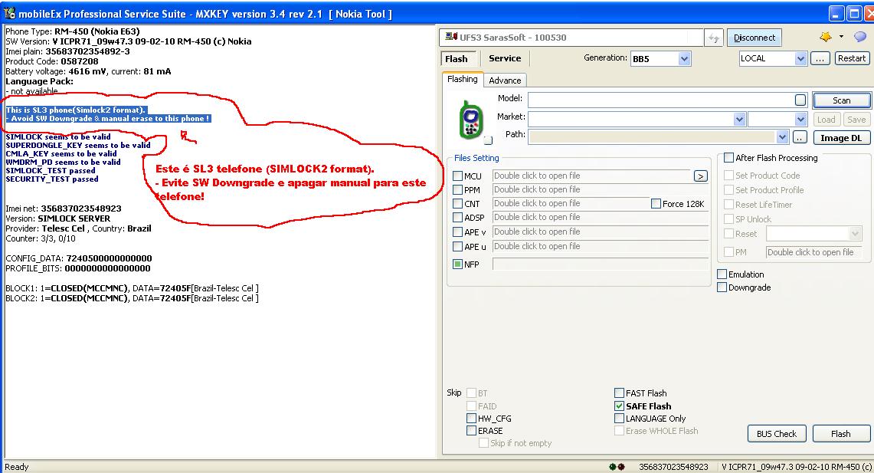Click the connection status dots in status bar
Image resolution: width=874 pixels, height=473 pixels.
coord(617,466)
